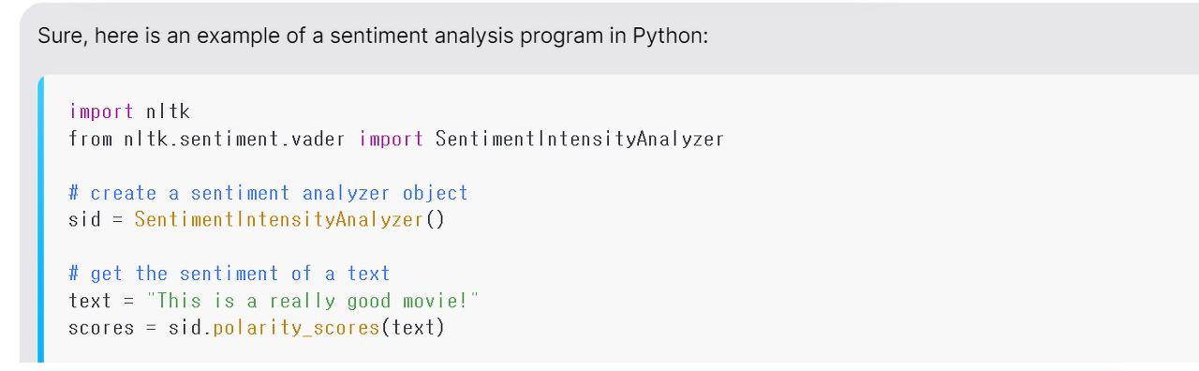1199x371 pixels.
Task: Click the green string "This is a really good movie!"
Action: point(313,301)
